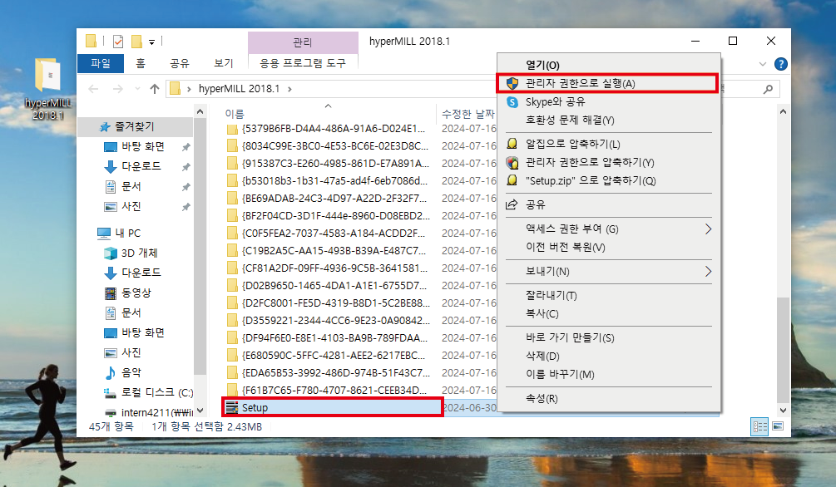Switch to the 공유 ribbon tab
This screenshot has width=836, height=487.
(x=180, y=63)
